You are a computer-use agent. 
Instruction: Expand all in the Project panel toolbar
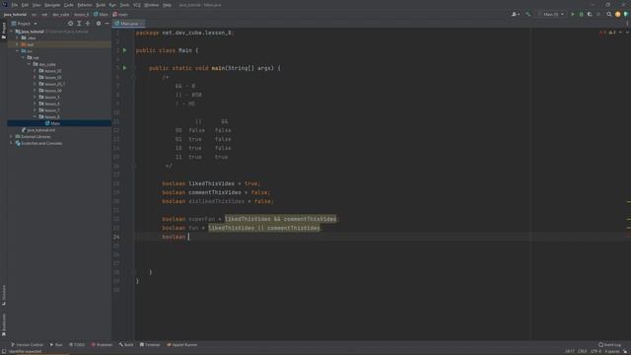(x=79, y=24)
